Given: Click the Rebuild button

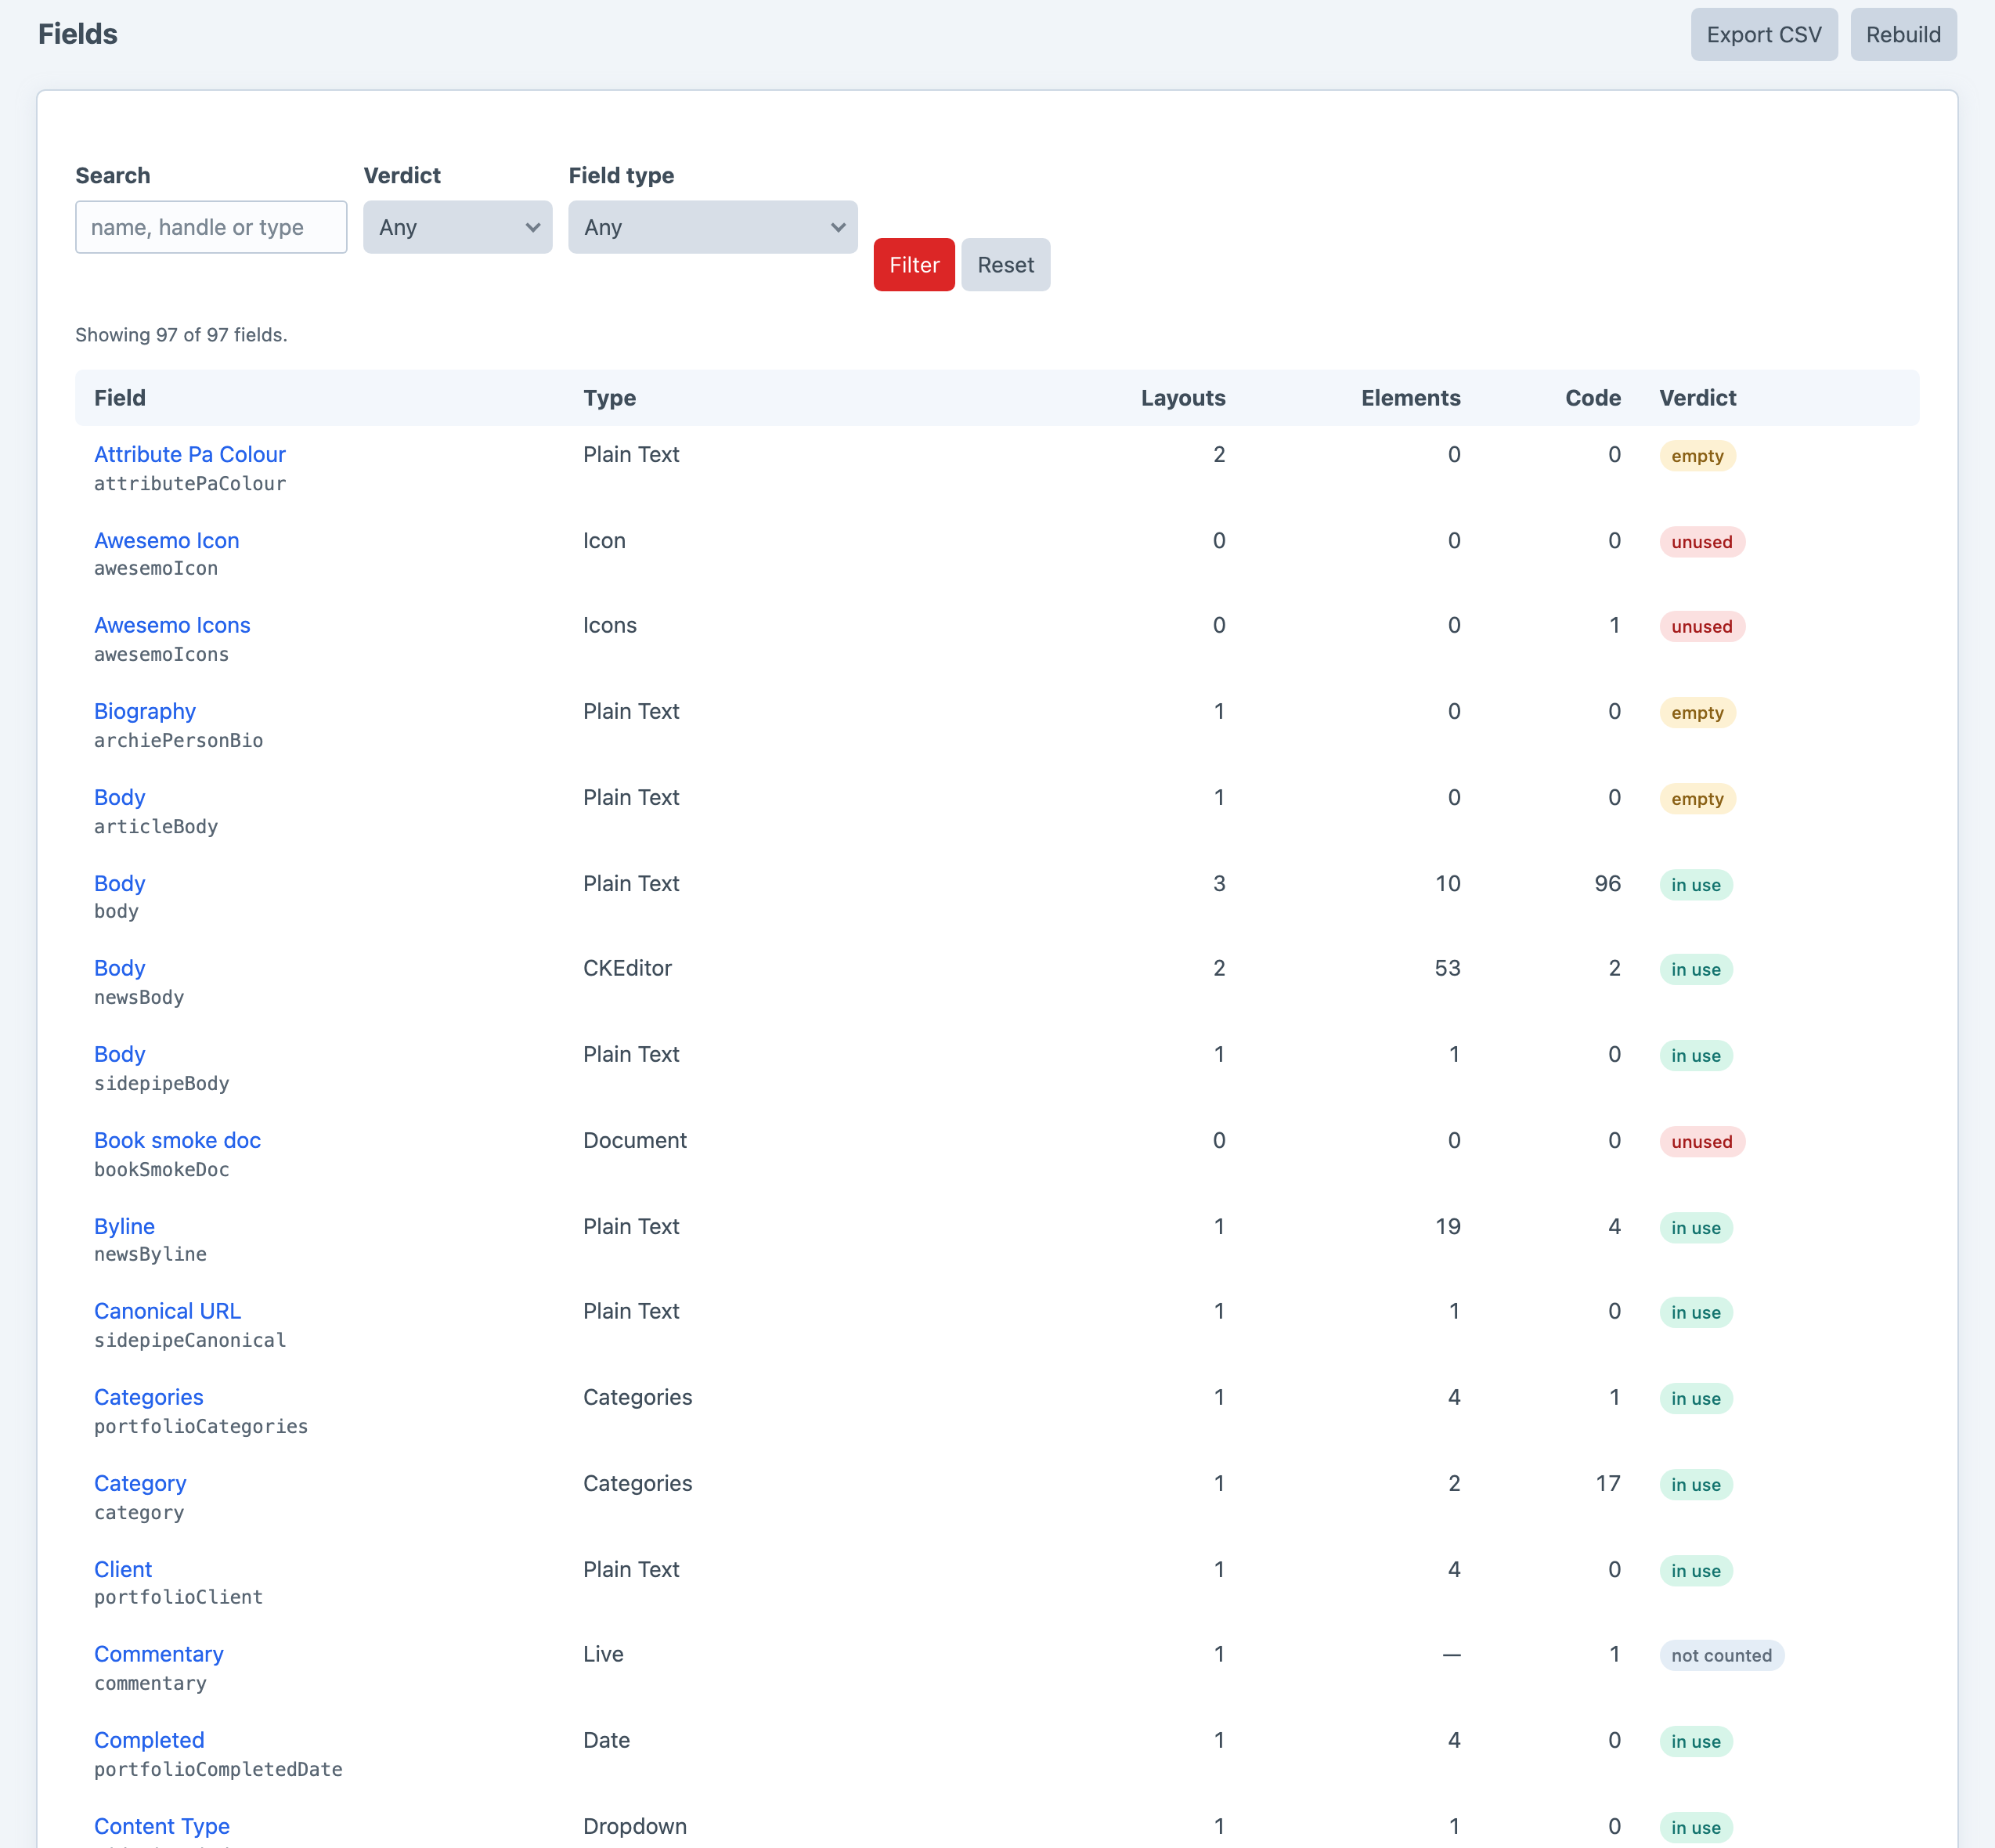Looking at the screenshot, I should [x=1903, y=35].
